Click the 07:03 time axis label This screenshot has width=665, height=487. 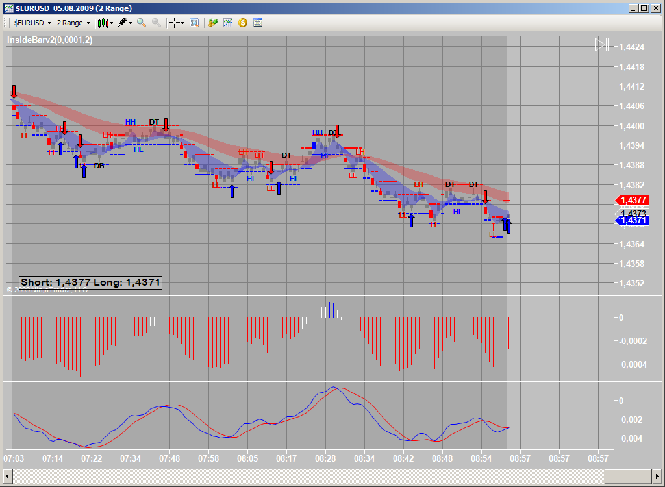coord(14,458)
